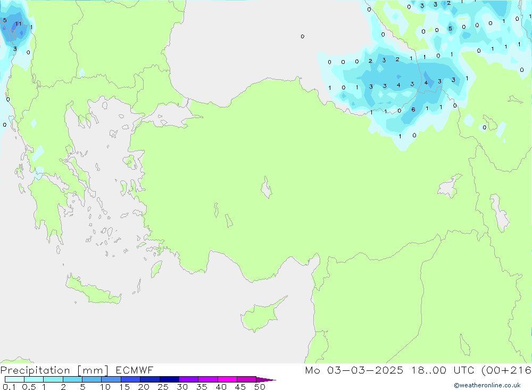Viewport: 532px width, 390px height.
Task: Click the "30" legend scale label
Action: tap(182, 387)
